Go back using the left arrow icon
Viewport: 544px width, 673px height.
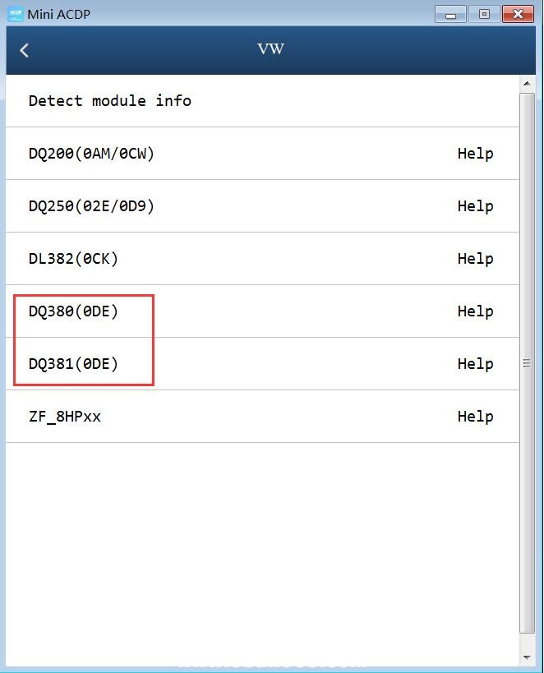coord(24,50)
